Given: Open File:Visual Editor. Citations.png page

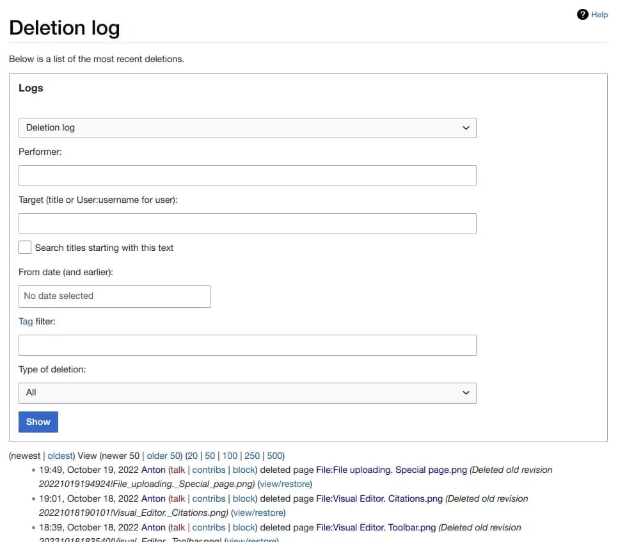Looking at the screenshot, I should click(380, 498).
